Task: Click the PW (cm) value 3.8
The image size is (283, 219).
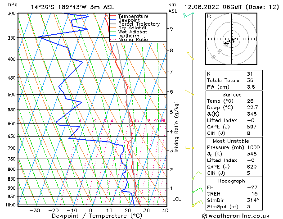Action: [x=251, y=87]
